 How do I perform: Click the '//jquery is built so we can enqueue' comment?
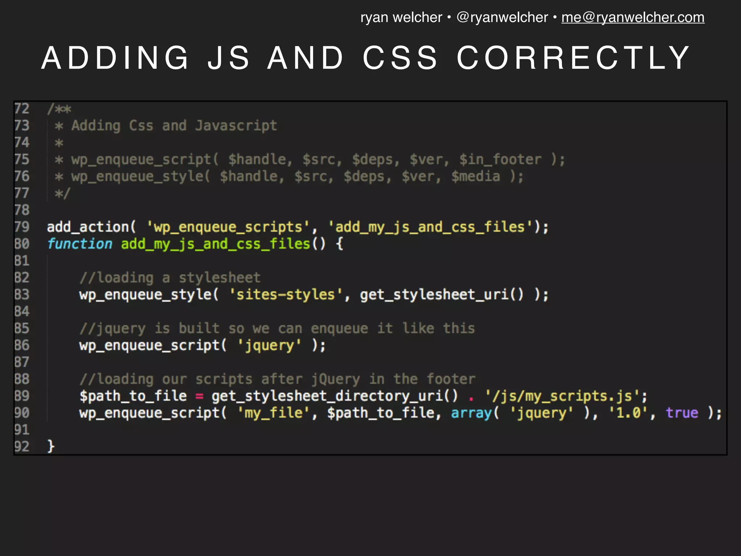coord(277,329)
